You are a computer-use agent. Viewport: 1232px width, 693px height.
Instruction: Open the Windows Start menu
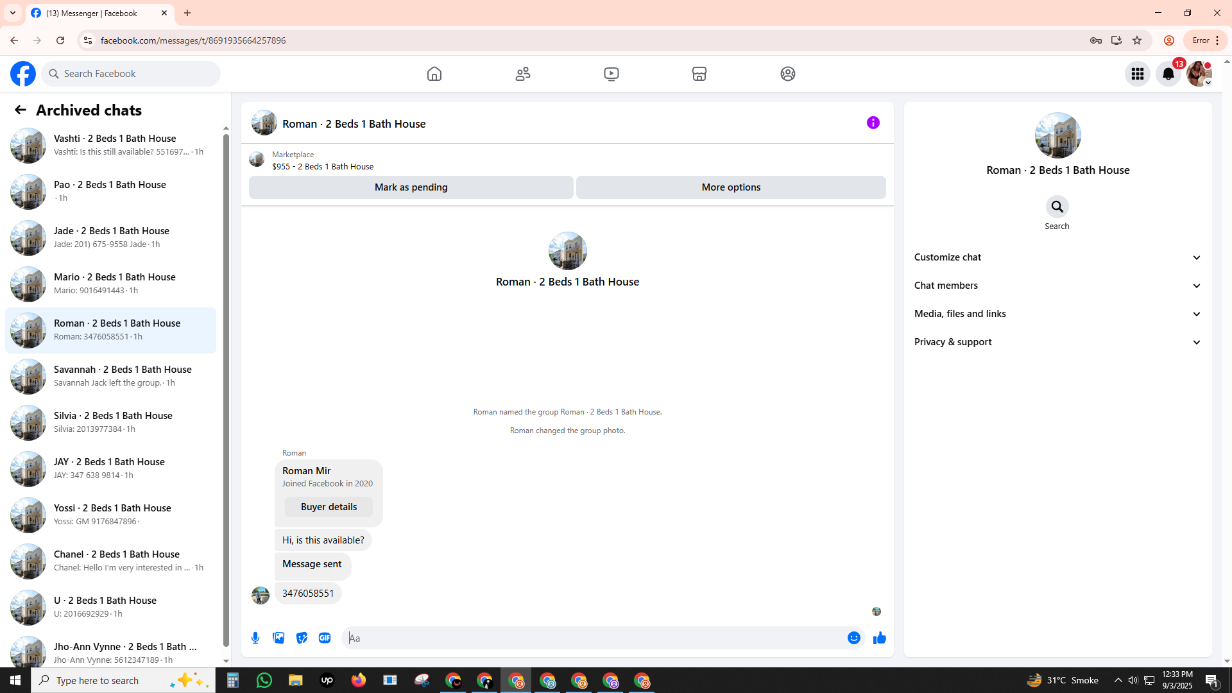(15, 680)
